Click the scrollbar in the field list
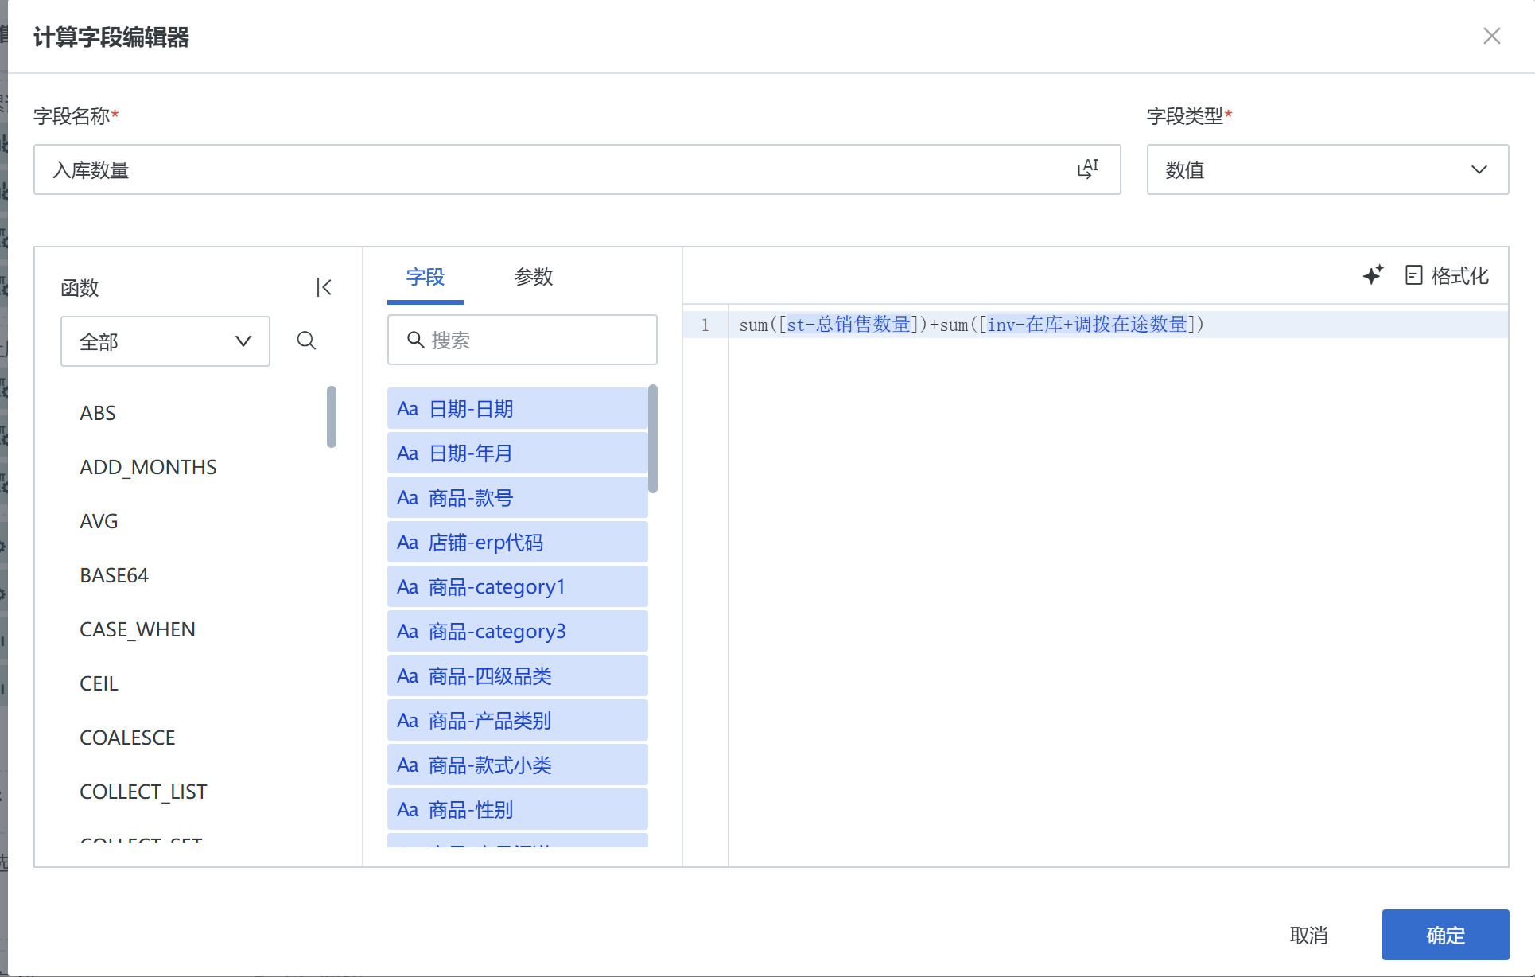 point(653,438)
